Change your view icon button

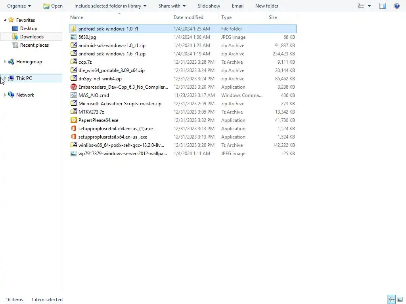[360, 6]
